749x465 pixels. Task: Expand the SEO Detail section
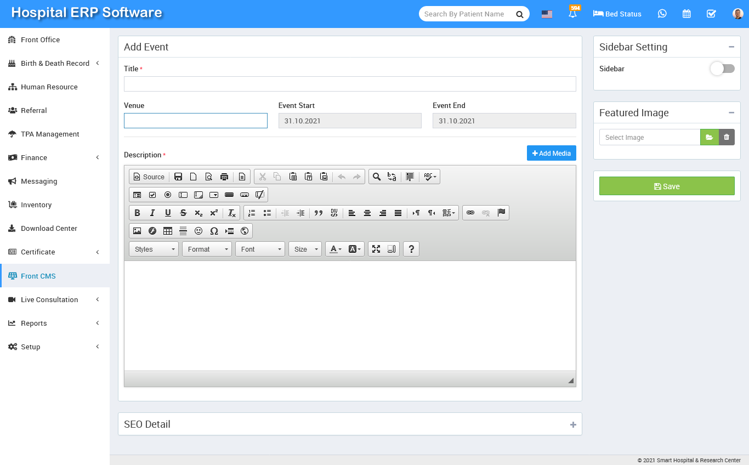(573, 424)
